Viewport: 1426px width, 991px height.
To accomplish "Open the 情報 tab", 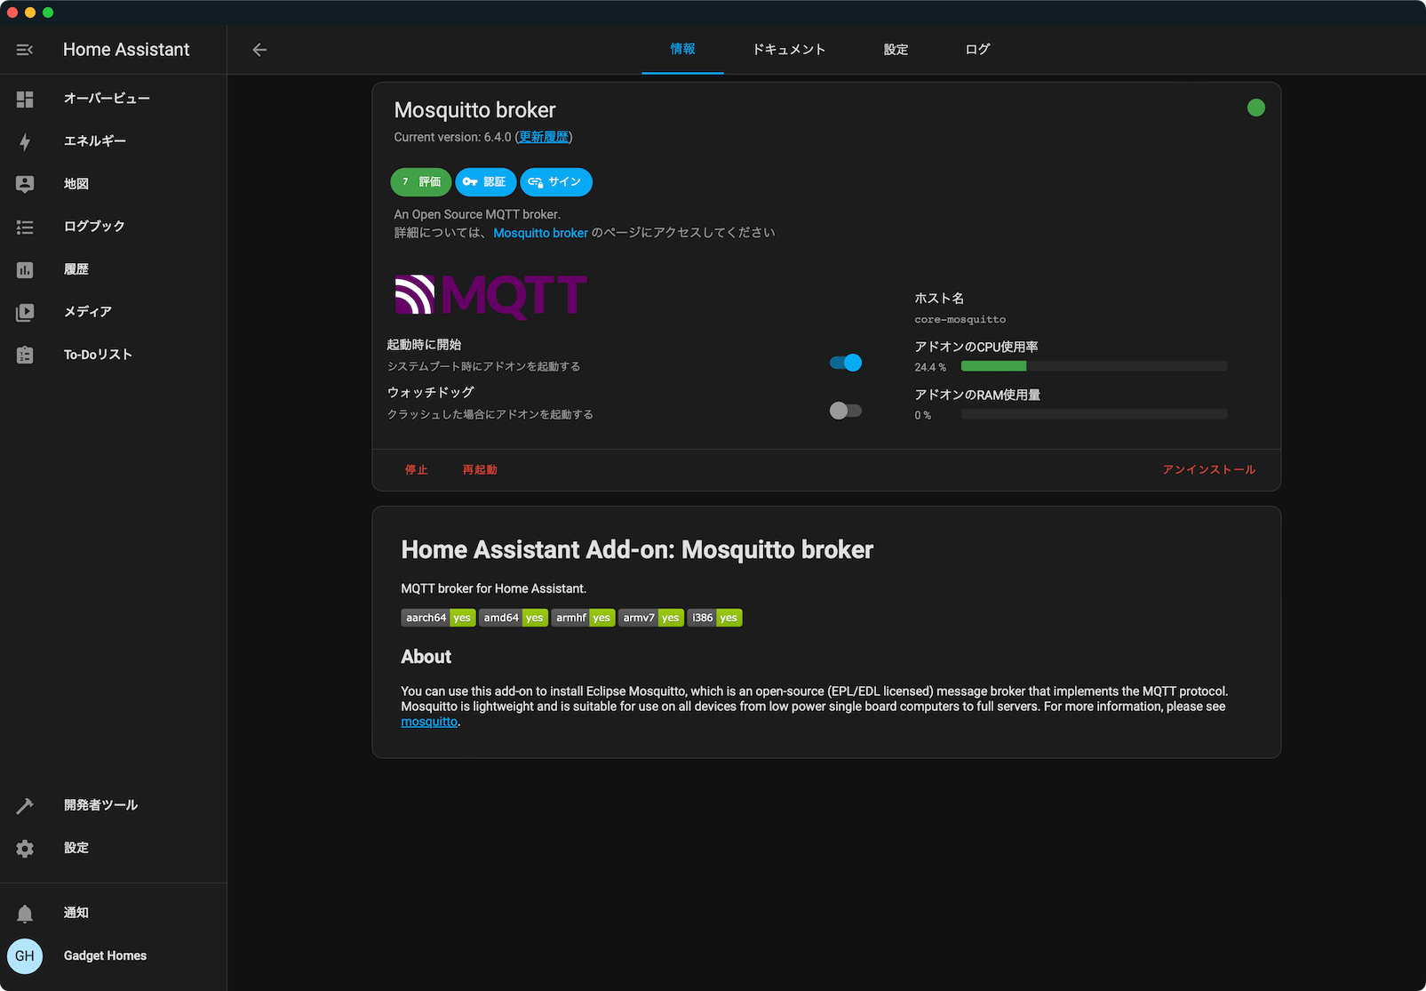I will [x=682, y=50].
